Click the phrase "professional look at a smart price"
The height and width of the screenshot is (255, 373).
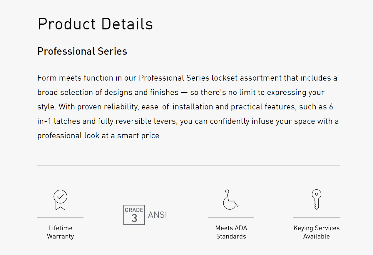point(99,136)
